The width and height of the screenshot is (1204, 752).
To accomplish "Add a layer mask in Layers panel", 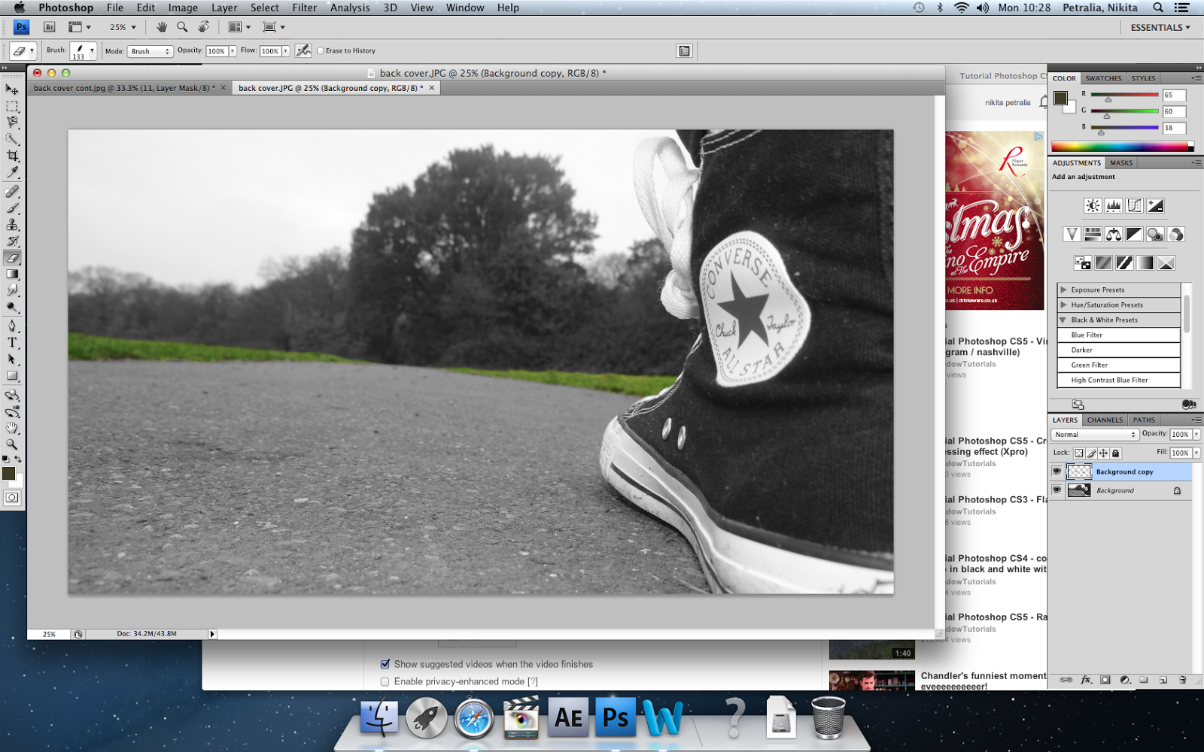I will coord(1105,680).
